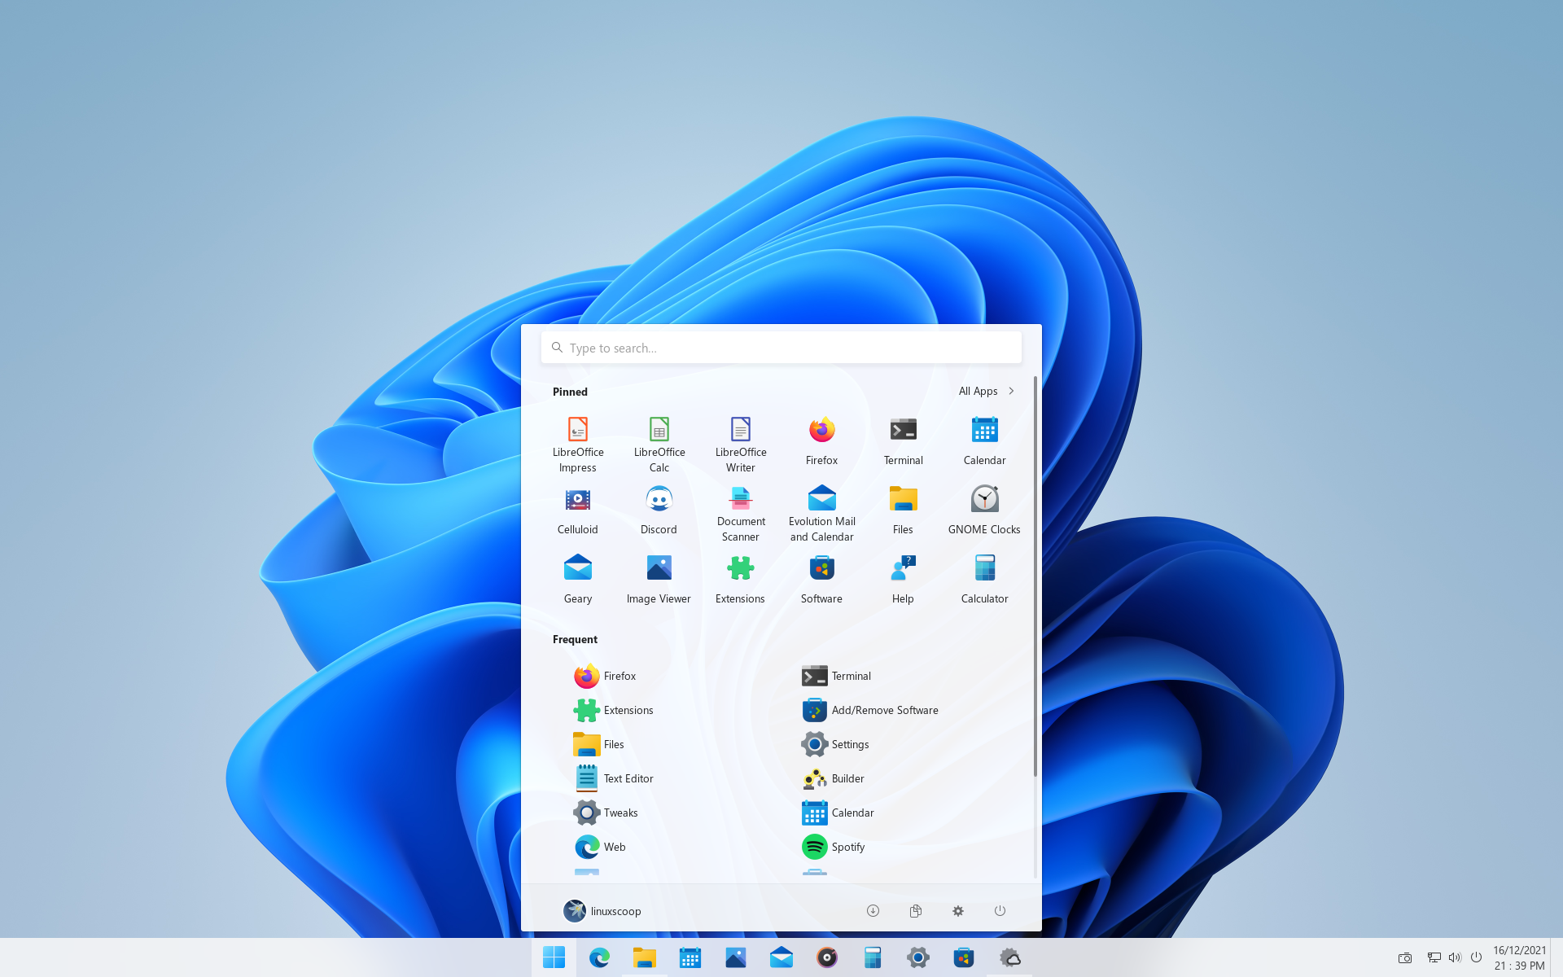Open Files manager on taskbar
Image resolution: width=1563 pixels, height=977 pixels.
tap(645, 957)
